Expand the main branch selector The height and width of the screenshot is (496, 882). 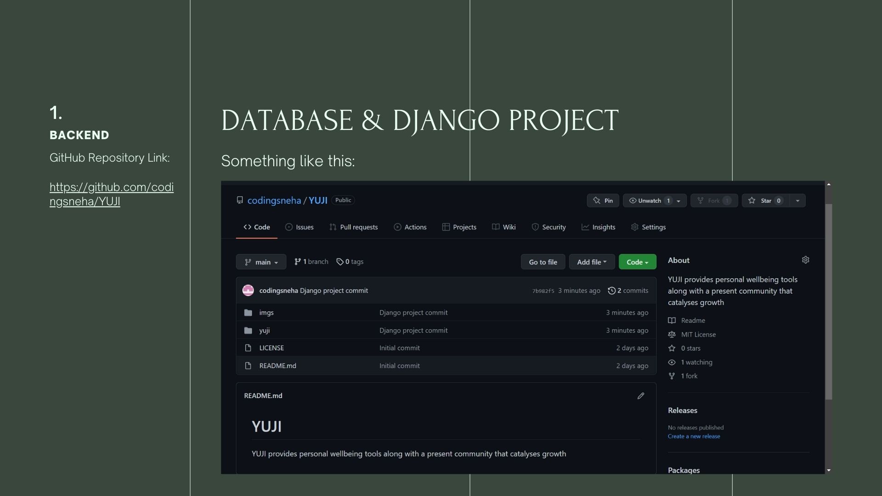coord(261,262)
